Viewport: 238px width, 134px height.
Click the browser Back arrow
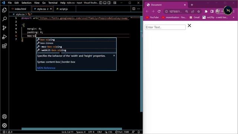147,12
